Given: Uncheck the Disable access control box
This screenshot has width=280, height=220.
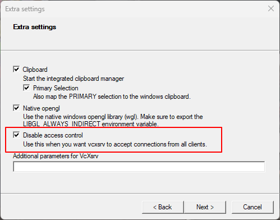Looking at the screenshot, I should point(16,135).
